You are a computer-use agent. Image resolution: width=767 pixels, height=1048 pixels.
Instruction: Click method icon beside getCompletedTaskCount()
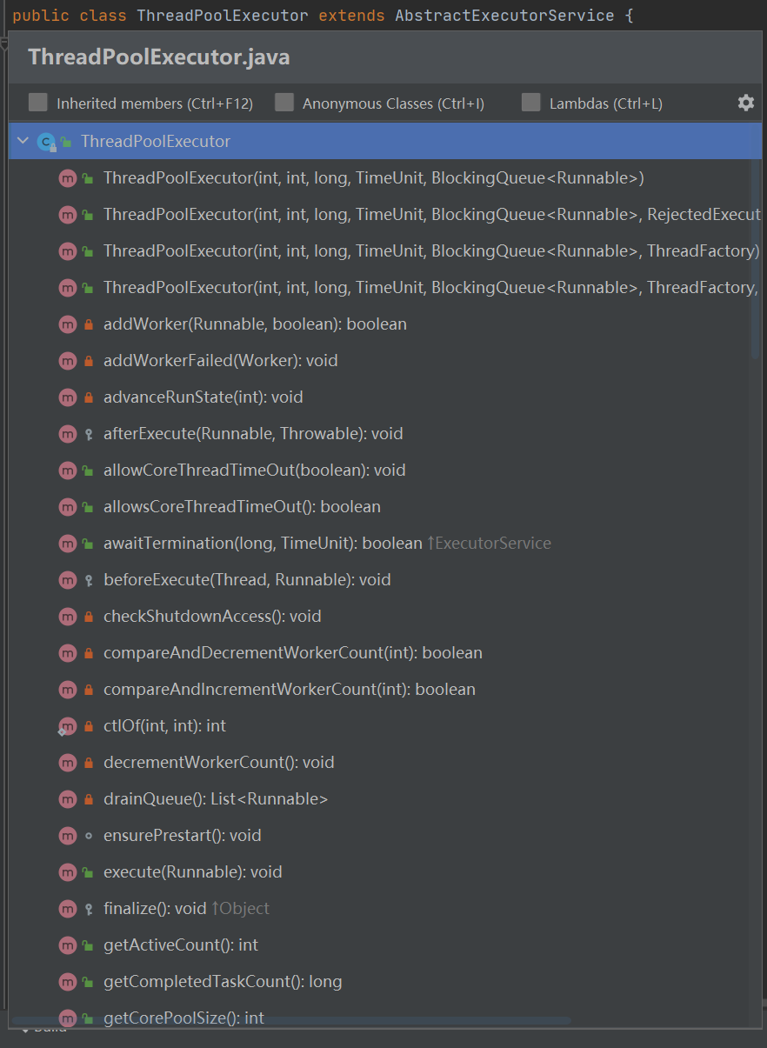click(68, 981)
